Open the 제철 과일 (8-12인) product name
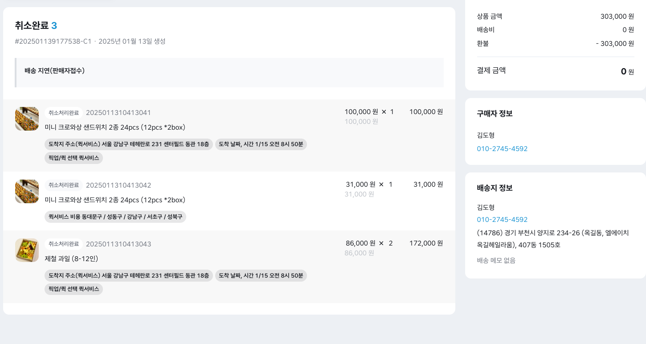Image resolution: width=646 pixels, height=344 pixels. [x=71, y=259]
